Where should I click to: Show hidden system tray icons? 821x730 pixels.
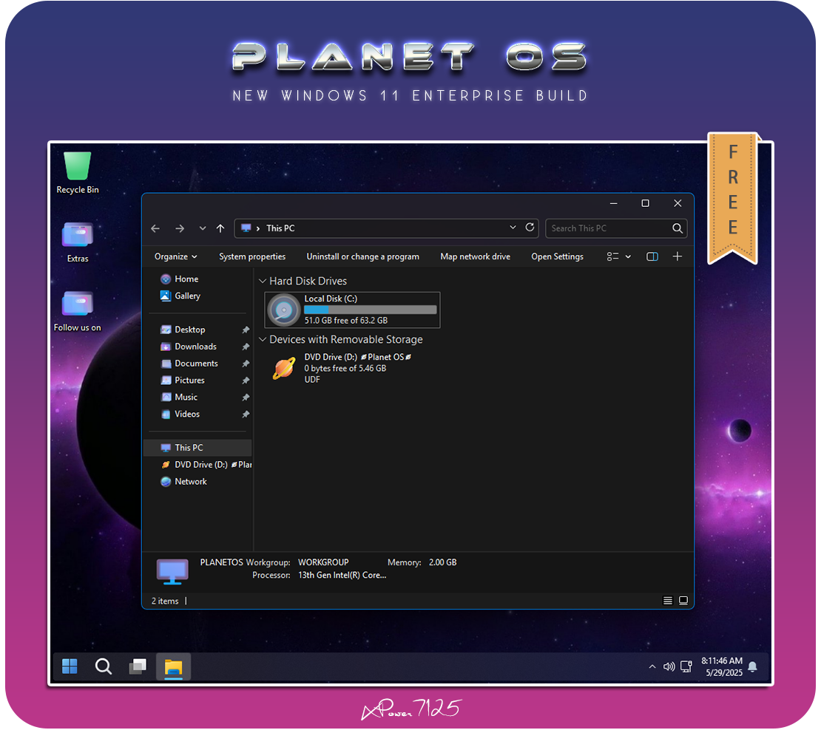pyautogui.click(x=652, y=666)
